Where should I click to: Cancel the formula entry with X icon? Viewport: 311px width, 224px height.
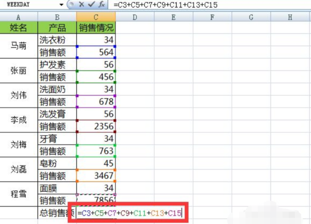point(81,4)
